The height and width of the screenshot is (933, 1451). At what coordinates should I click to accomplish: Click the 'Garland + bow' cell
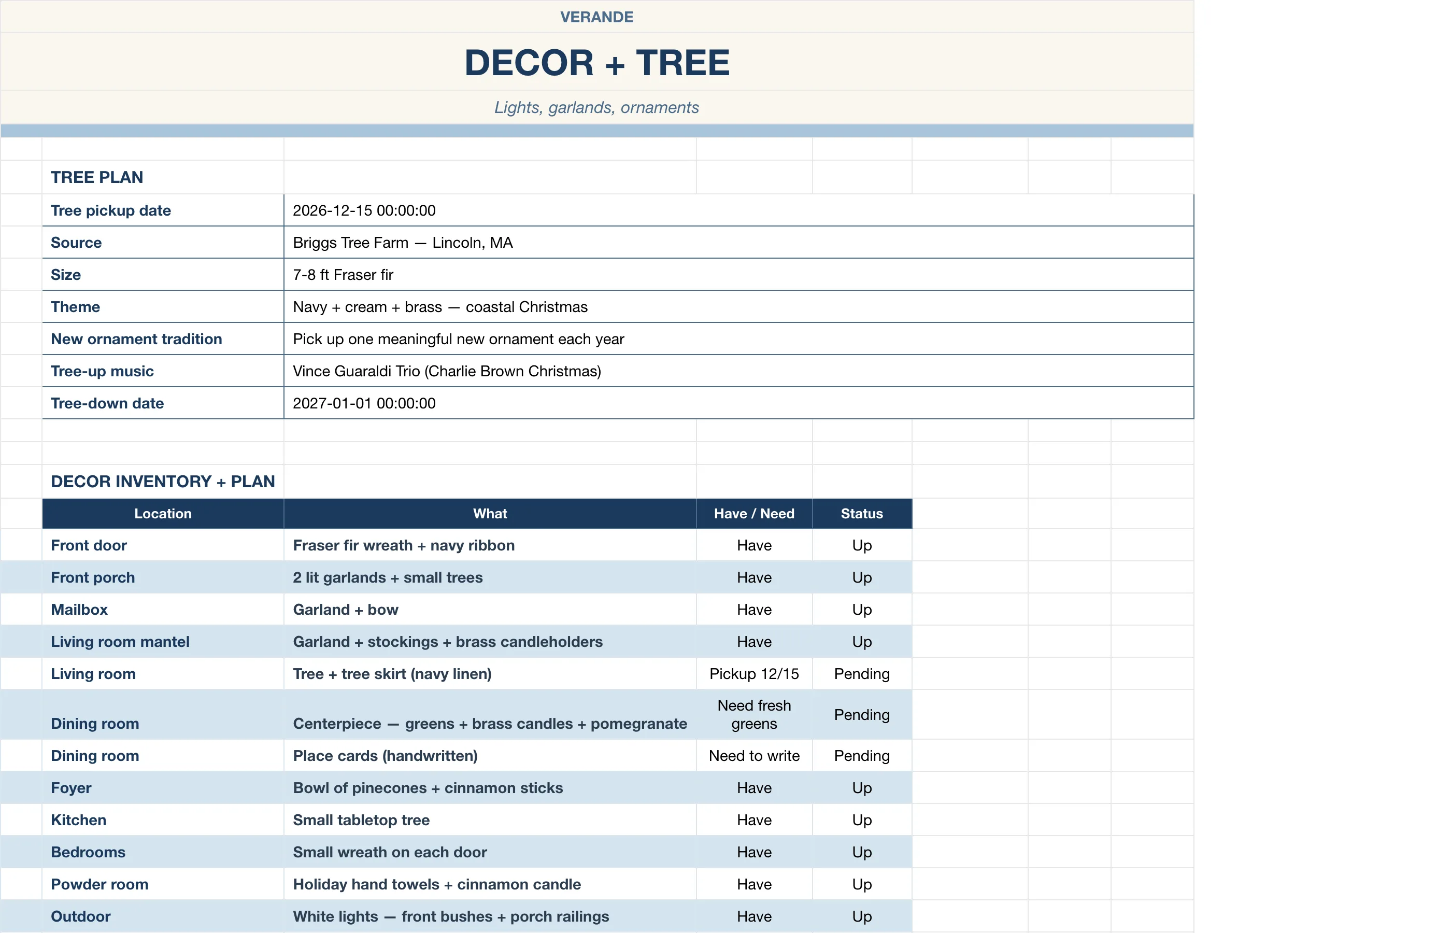pos(490,610)
